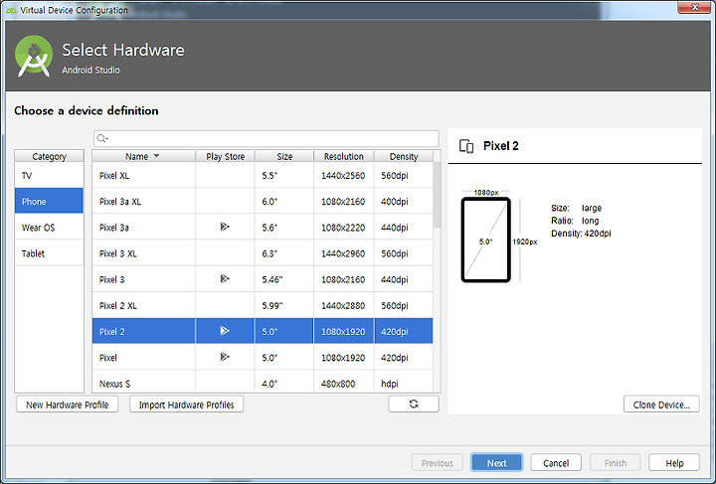This screenshot has width=716, height=484.
Task: Click the Clone Device button
Action: [x=661, y=404]
